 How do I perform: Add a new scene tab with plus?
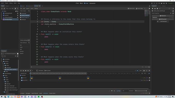pos(42,6)
